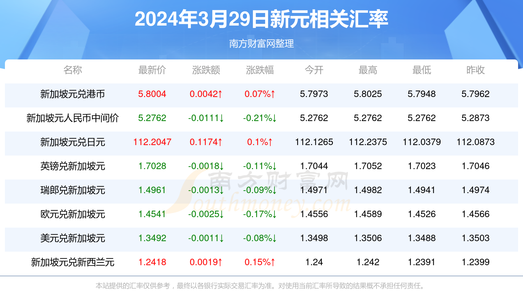Click the low value 5.7948
This screenshot has width=523, height=308.
(422, 94)
